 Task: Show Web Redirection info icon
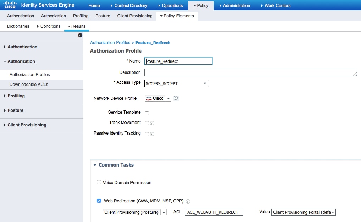(x=188, y=201)
